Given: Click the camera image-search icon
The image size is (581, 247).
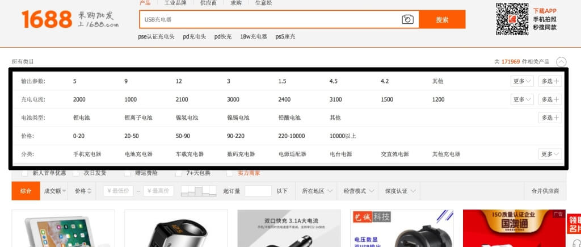Looking at the screenshot, I should 407,19.
